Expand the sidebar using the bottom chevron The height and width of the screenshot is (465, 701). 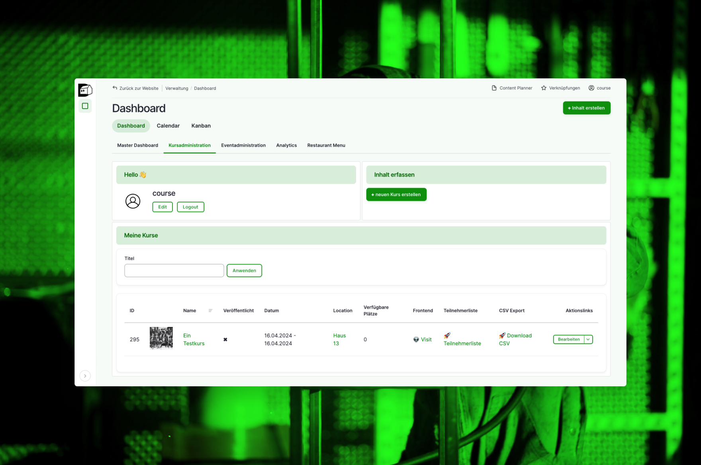(85, 376)
